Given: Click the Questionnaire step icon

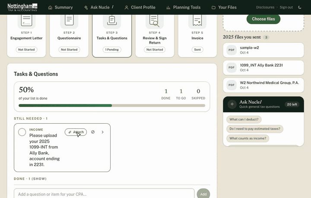Looking at the screenshot, I should [x=69, y=21].
